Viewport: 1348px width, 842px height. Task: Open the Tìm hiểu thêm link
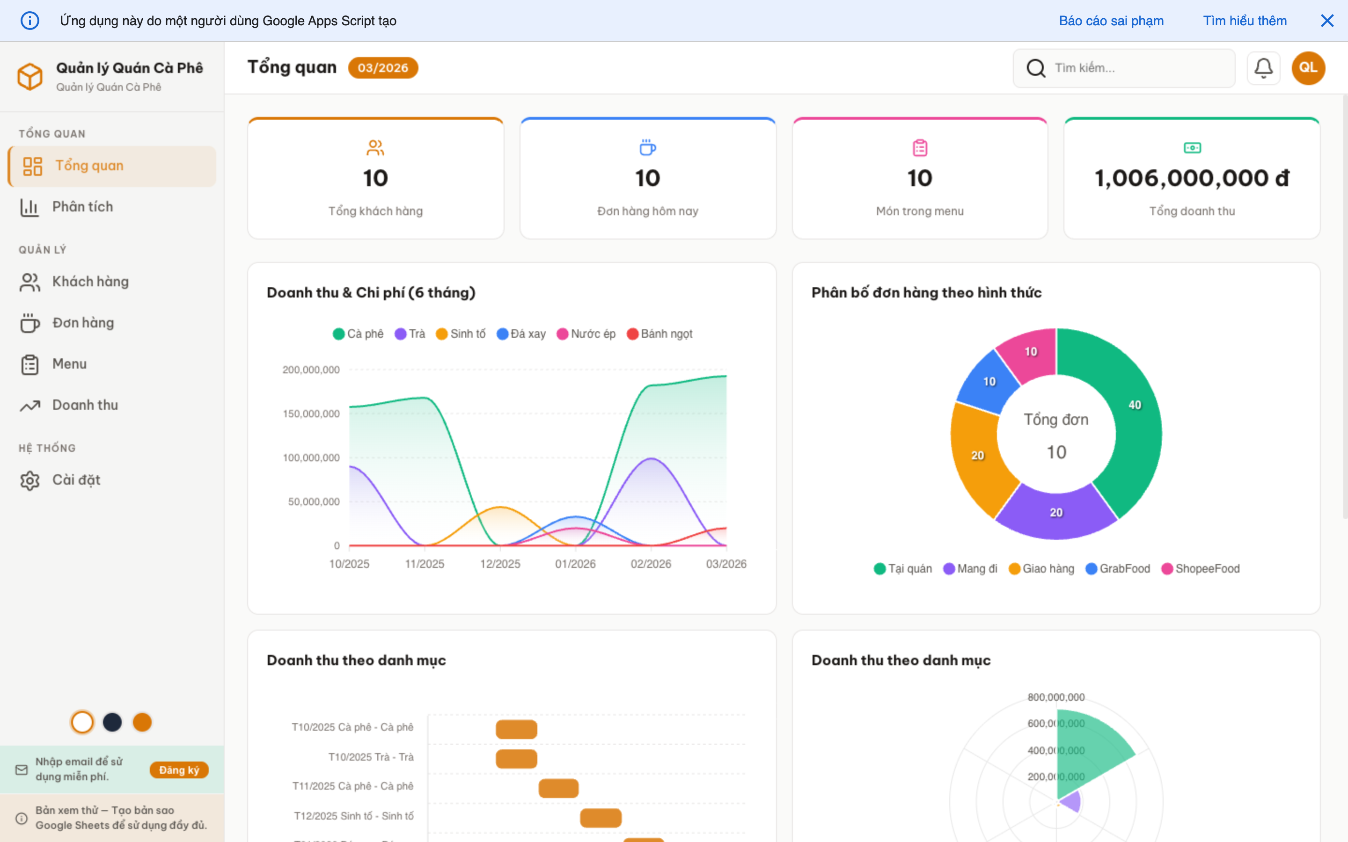1245,21
